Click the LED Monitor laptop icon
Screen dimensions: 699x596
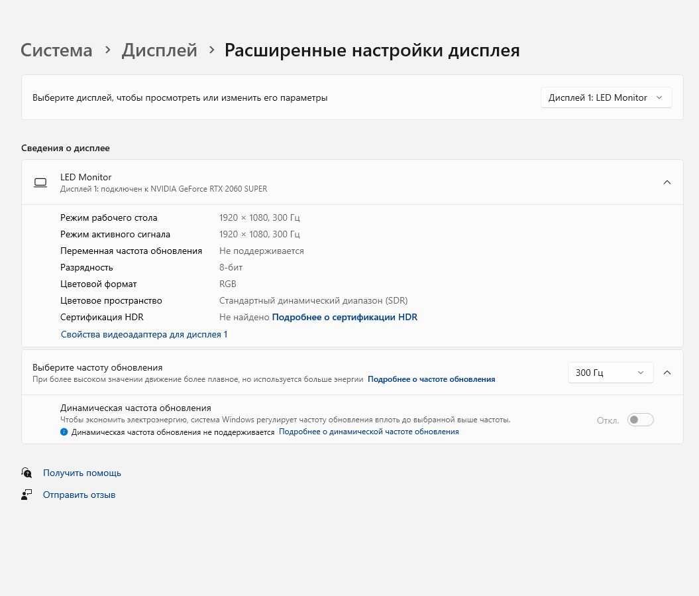(x=40, y=183)
